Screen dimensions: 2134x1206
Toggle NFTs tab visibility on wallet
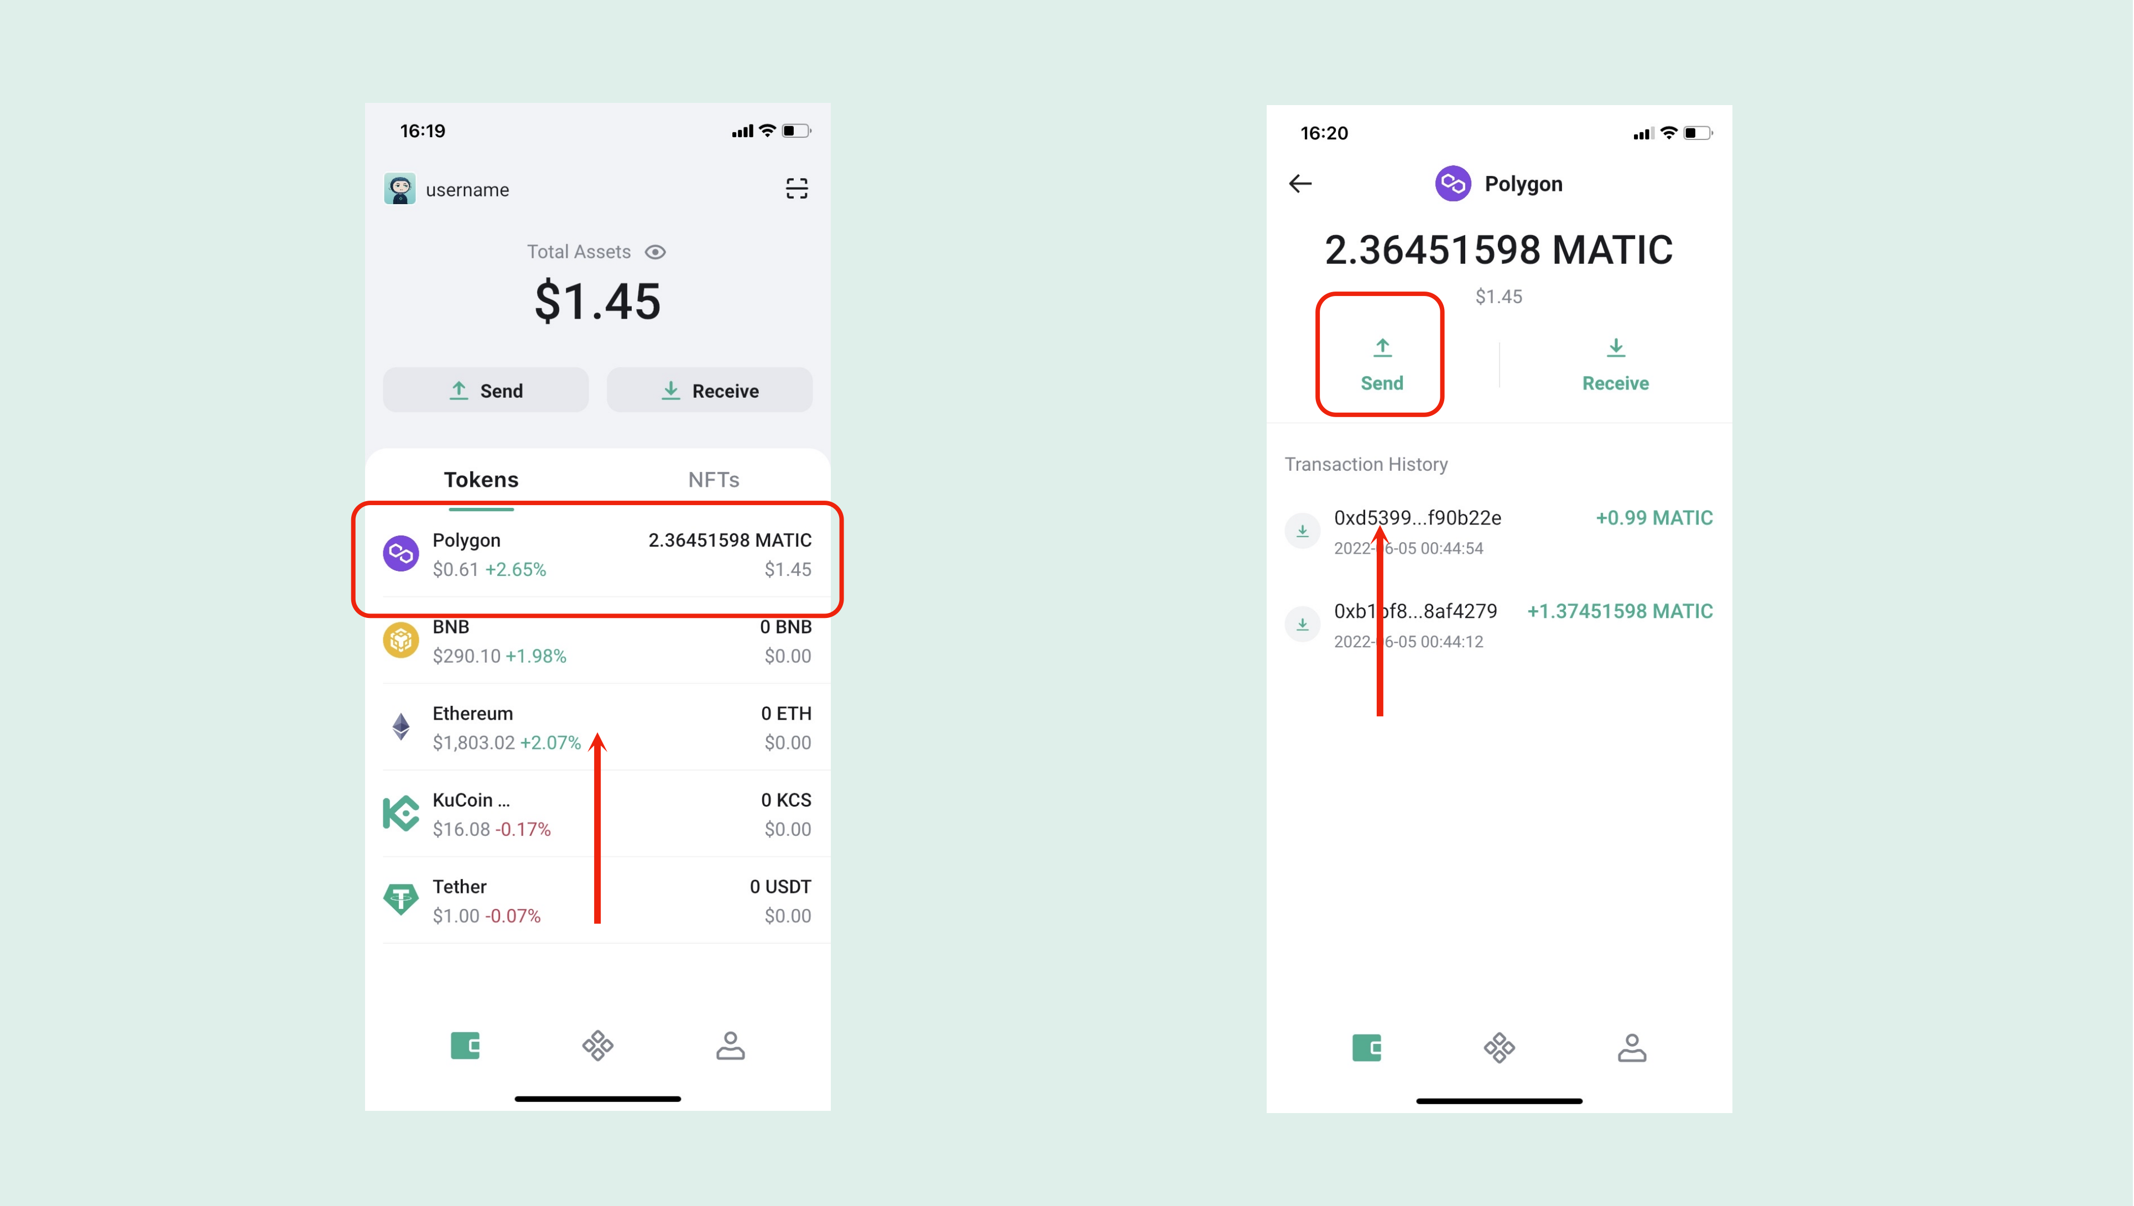click(x=712, y=478)
